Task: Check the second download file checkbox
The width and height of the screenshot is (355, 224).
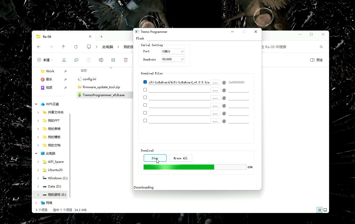Action: 145,90
